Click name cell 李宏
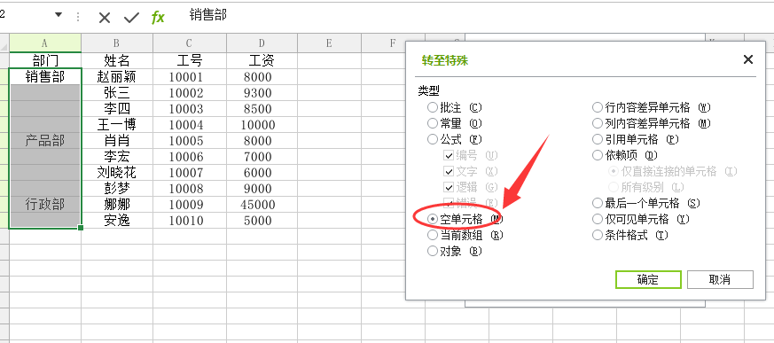Screen dimensions: 774x343 [x=117, y=157]
